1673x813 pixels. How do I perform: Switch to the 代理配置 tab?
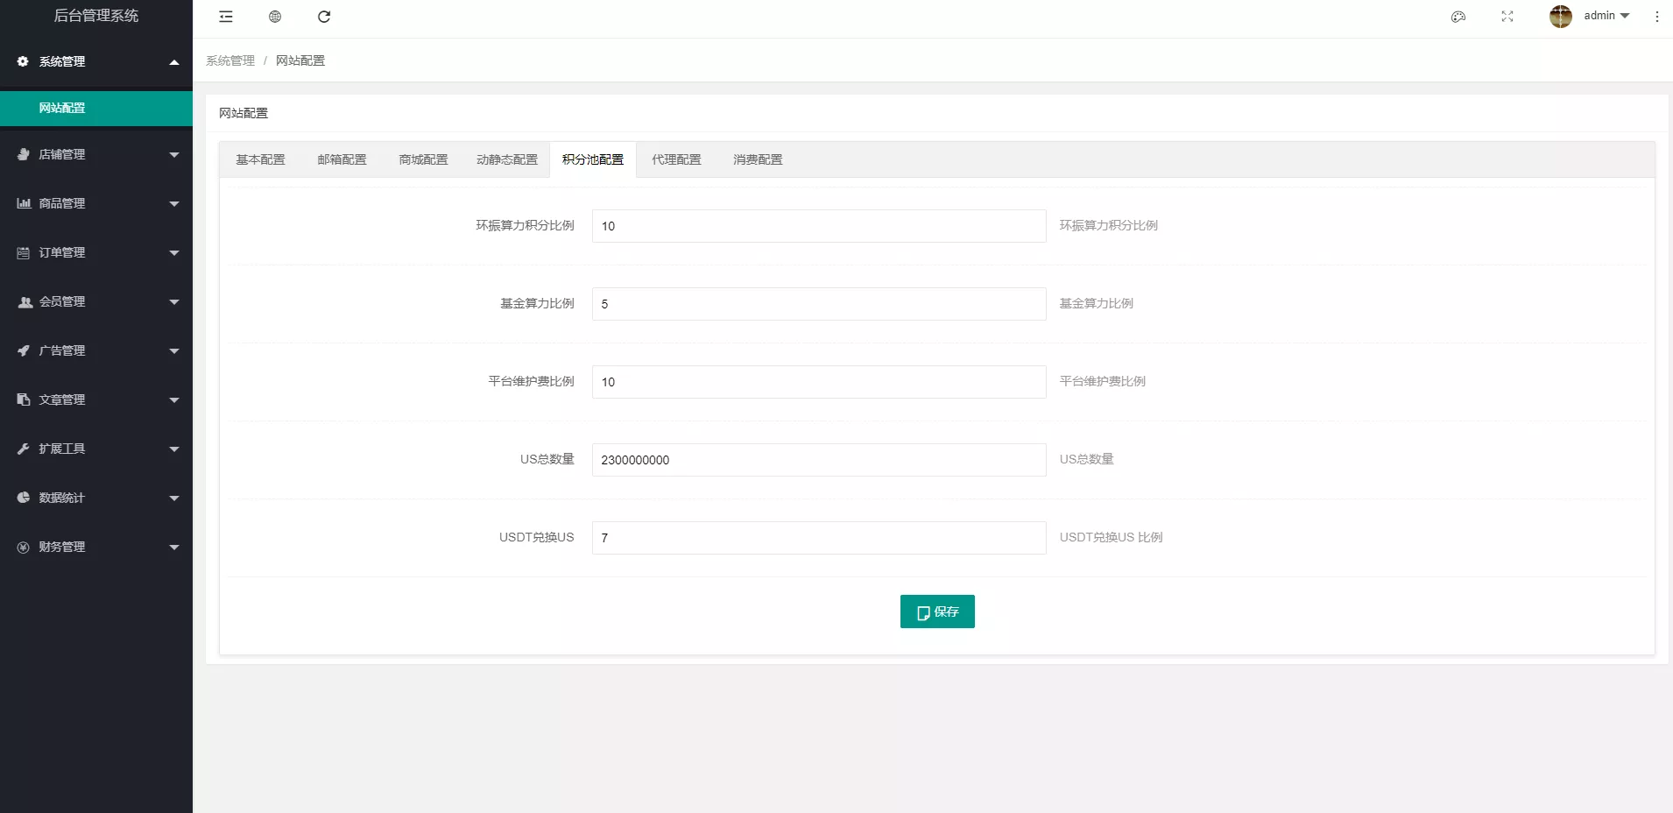[x=676, y=159]
